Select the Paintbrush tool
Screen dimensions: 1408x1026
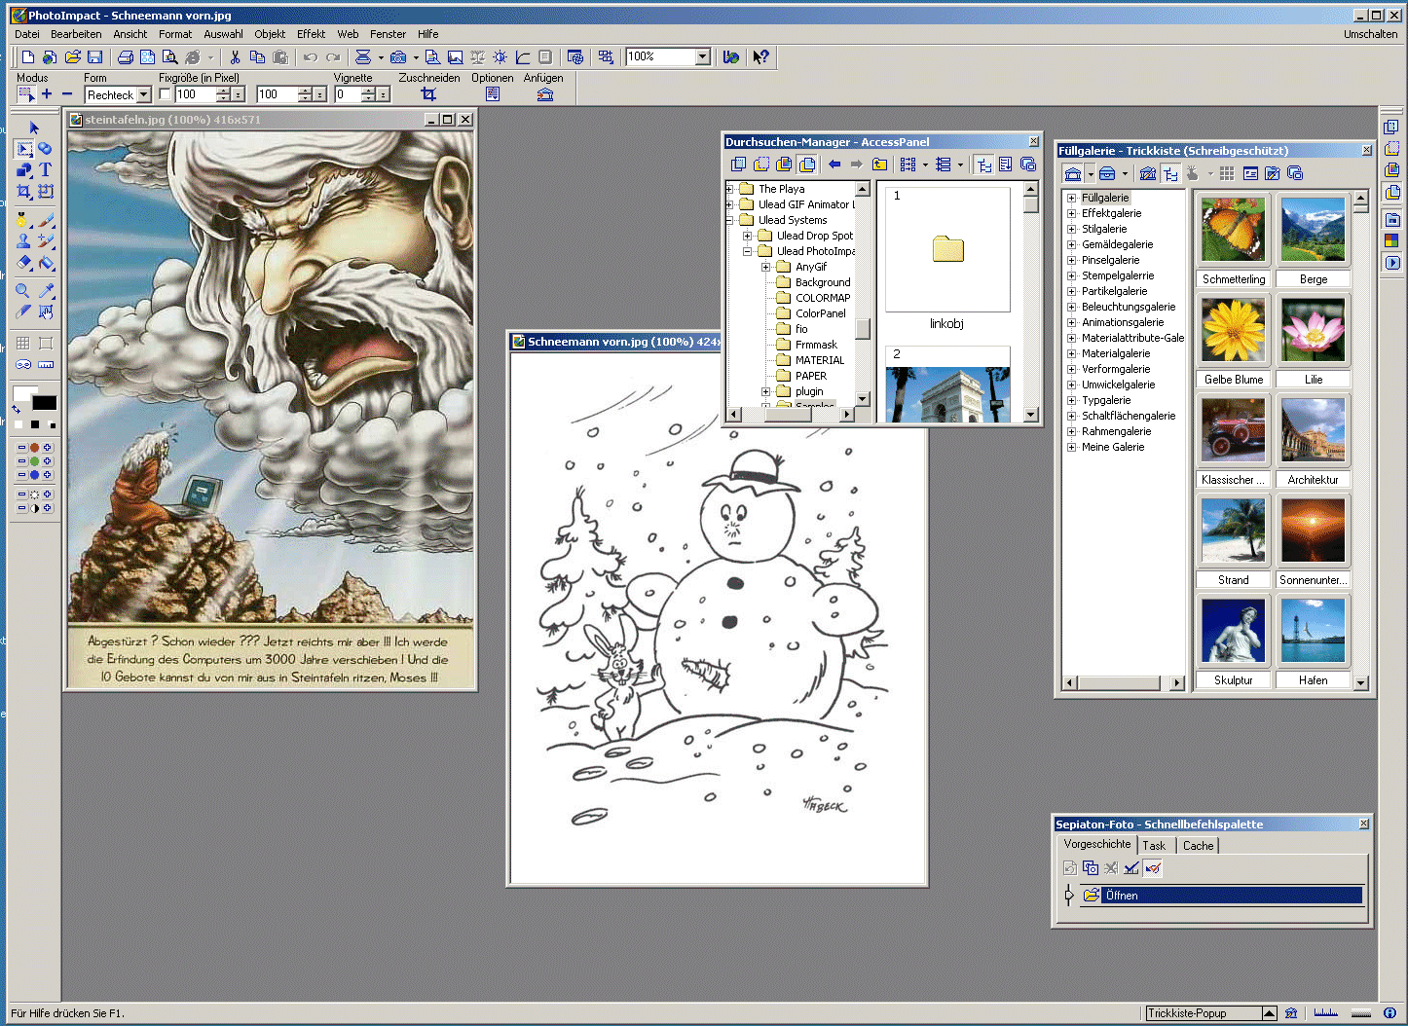pyautogui.click(x=46, y=220)
